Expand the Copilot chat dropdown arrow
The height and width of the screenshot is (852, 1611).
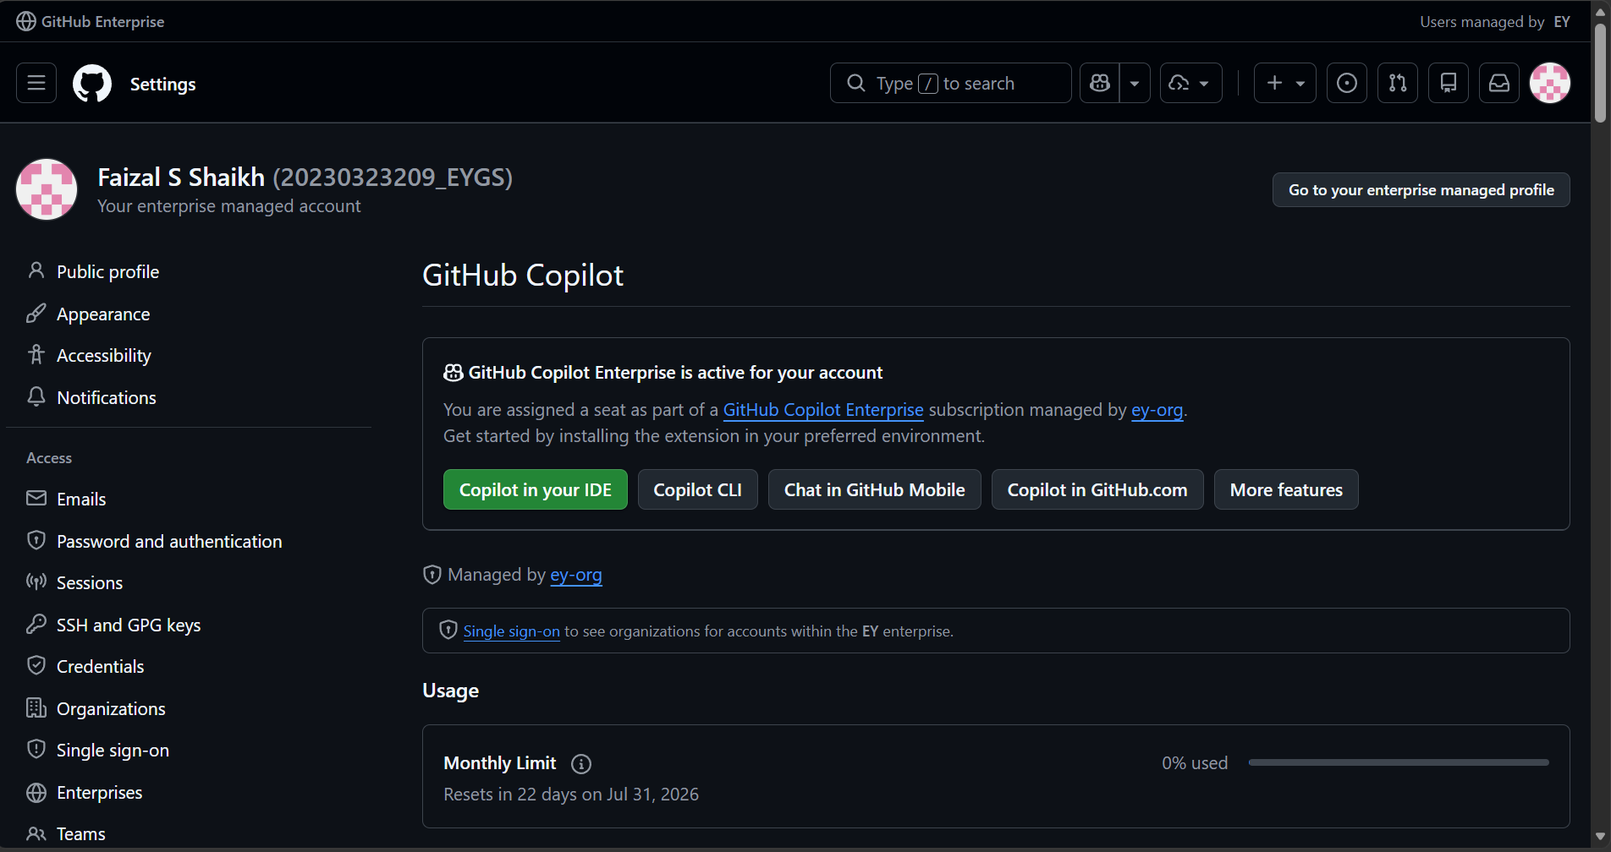[1135, 83]
